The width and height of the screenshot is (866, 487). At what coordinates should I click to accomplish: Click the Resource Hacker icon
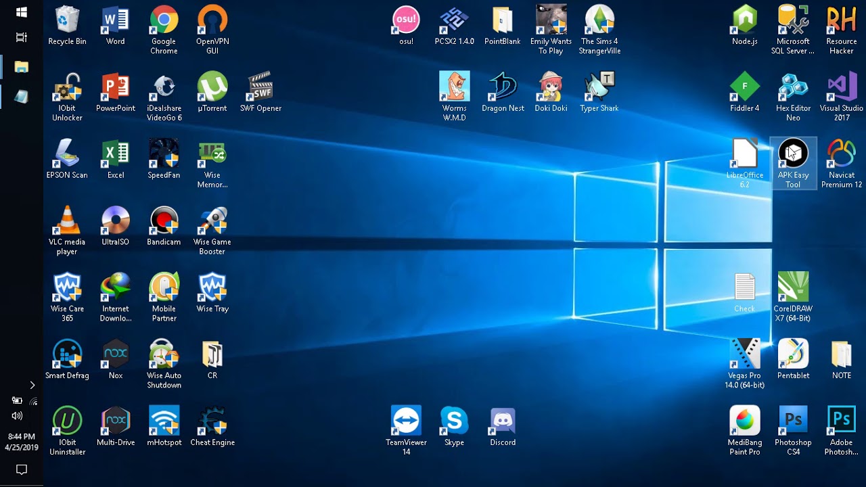(x=842, y=30)
